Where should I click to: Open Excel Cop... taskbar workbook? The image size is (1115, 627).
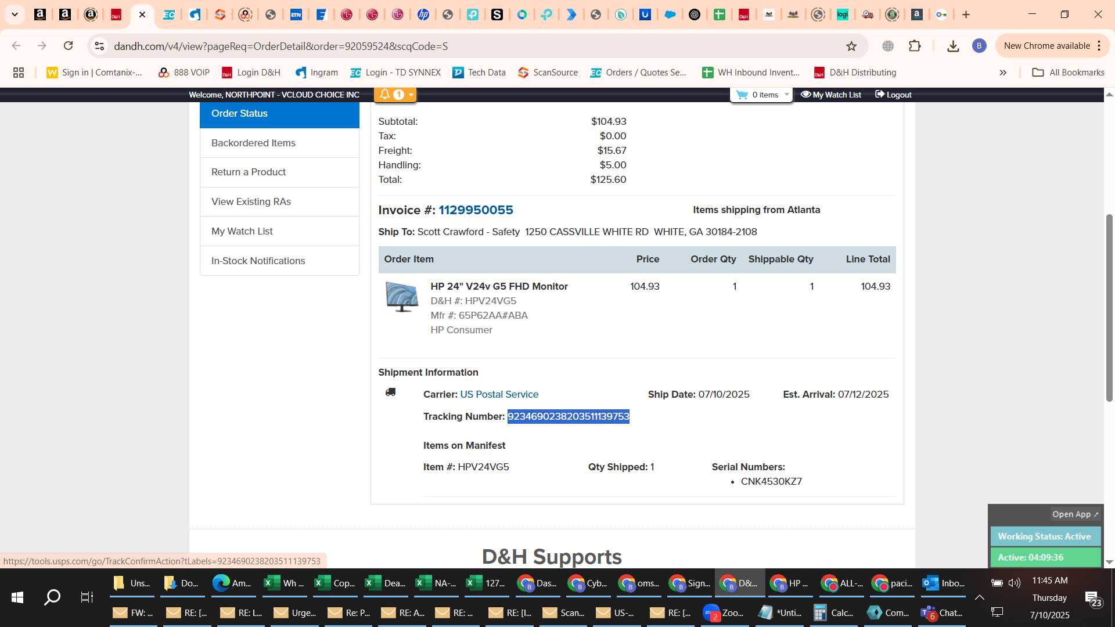point(334,583)
